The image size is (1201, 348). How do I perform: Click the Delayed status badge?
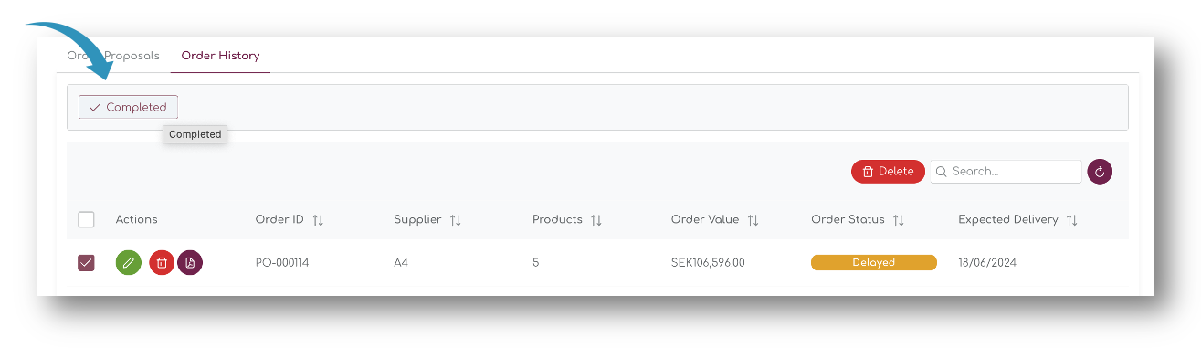[874, 263]
